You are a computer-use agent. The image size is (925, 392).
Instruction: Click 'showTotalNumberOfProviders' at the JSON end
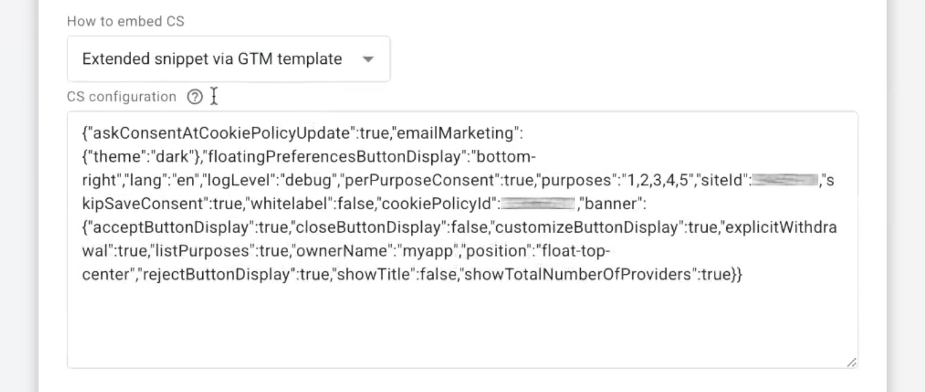pyautogui.click(x=578, y=274)
